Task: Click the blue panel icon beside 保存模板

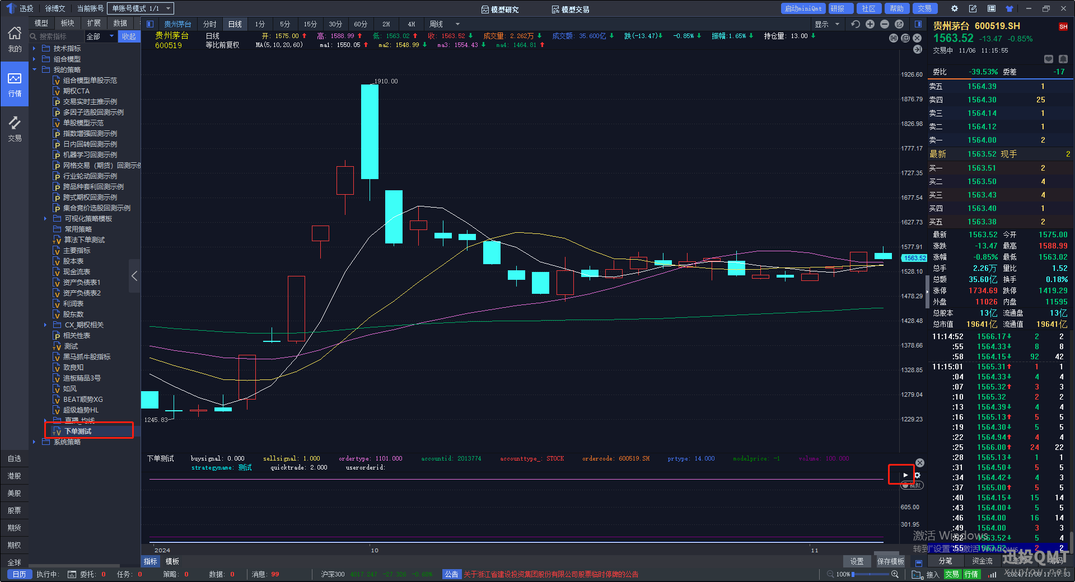Action: (919, 562)
